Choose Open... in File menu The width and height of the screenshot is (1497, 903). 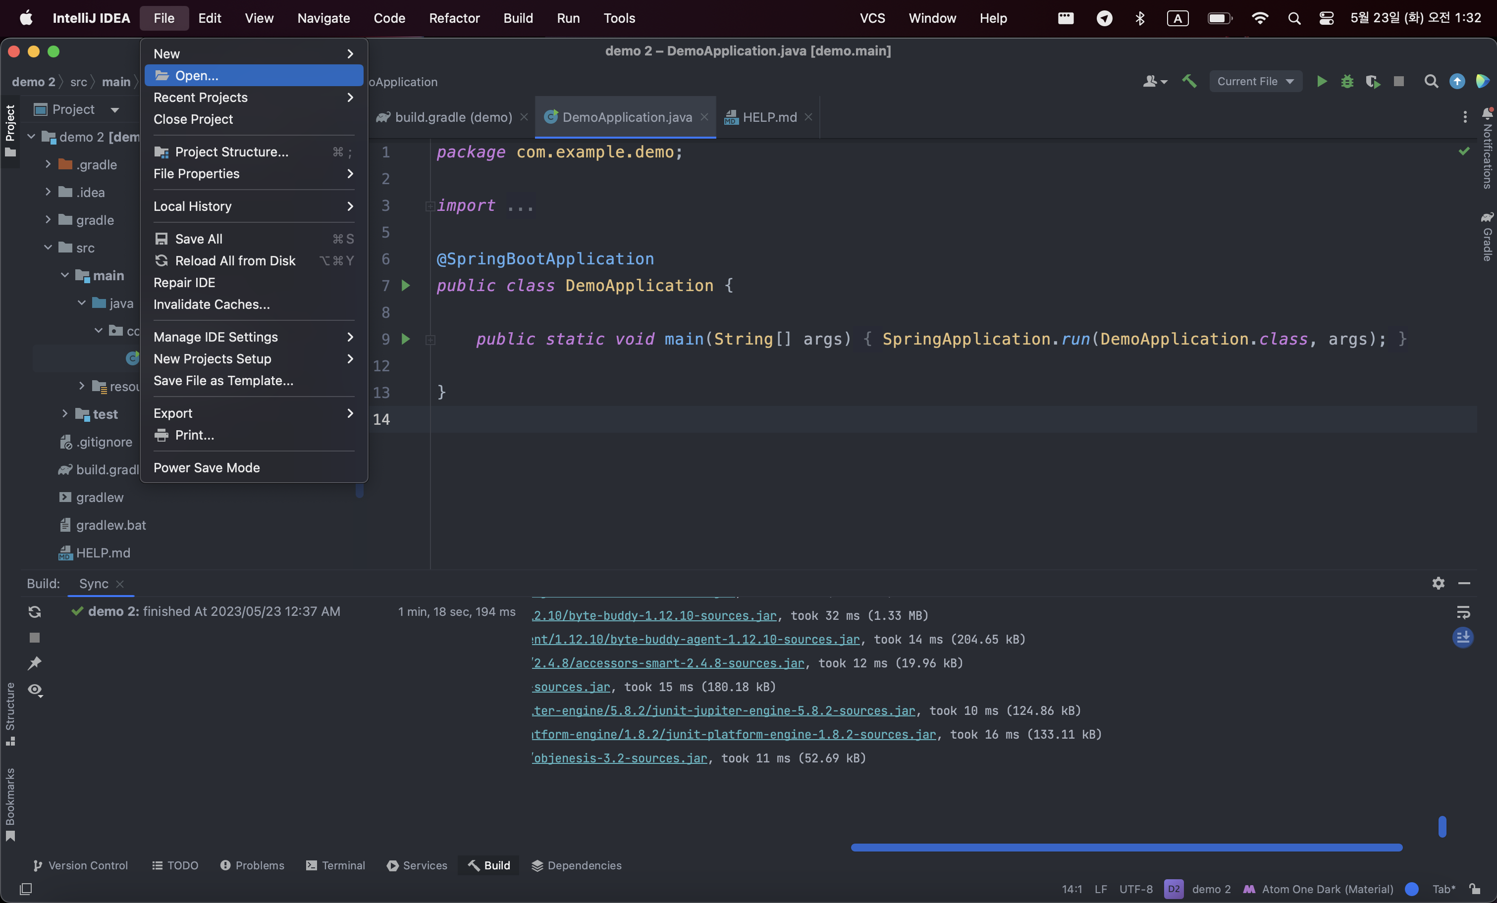pyautogui.click(x=253, y=75)
